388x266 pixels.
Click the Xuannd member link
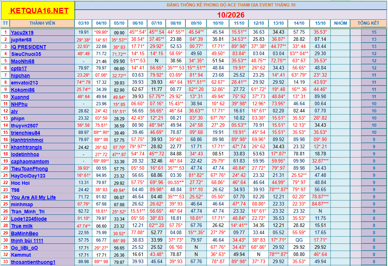[20, 97]
